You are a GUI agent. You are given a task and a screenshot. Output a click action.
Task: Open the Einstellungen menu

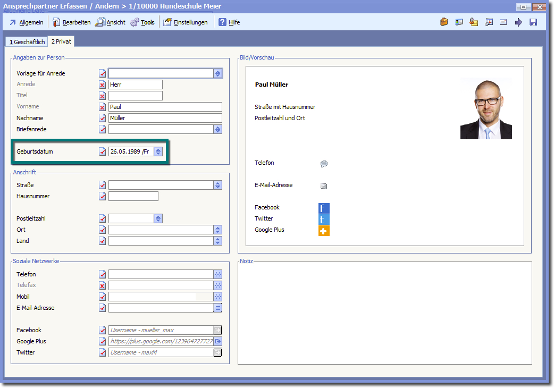[x=185, y=22]
